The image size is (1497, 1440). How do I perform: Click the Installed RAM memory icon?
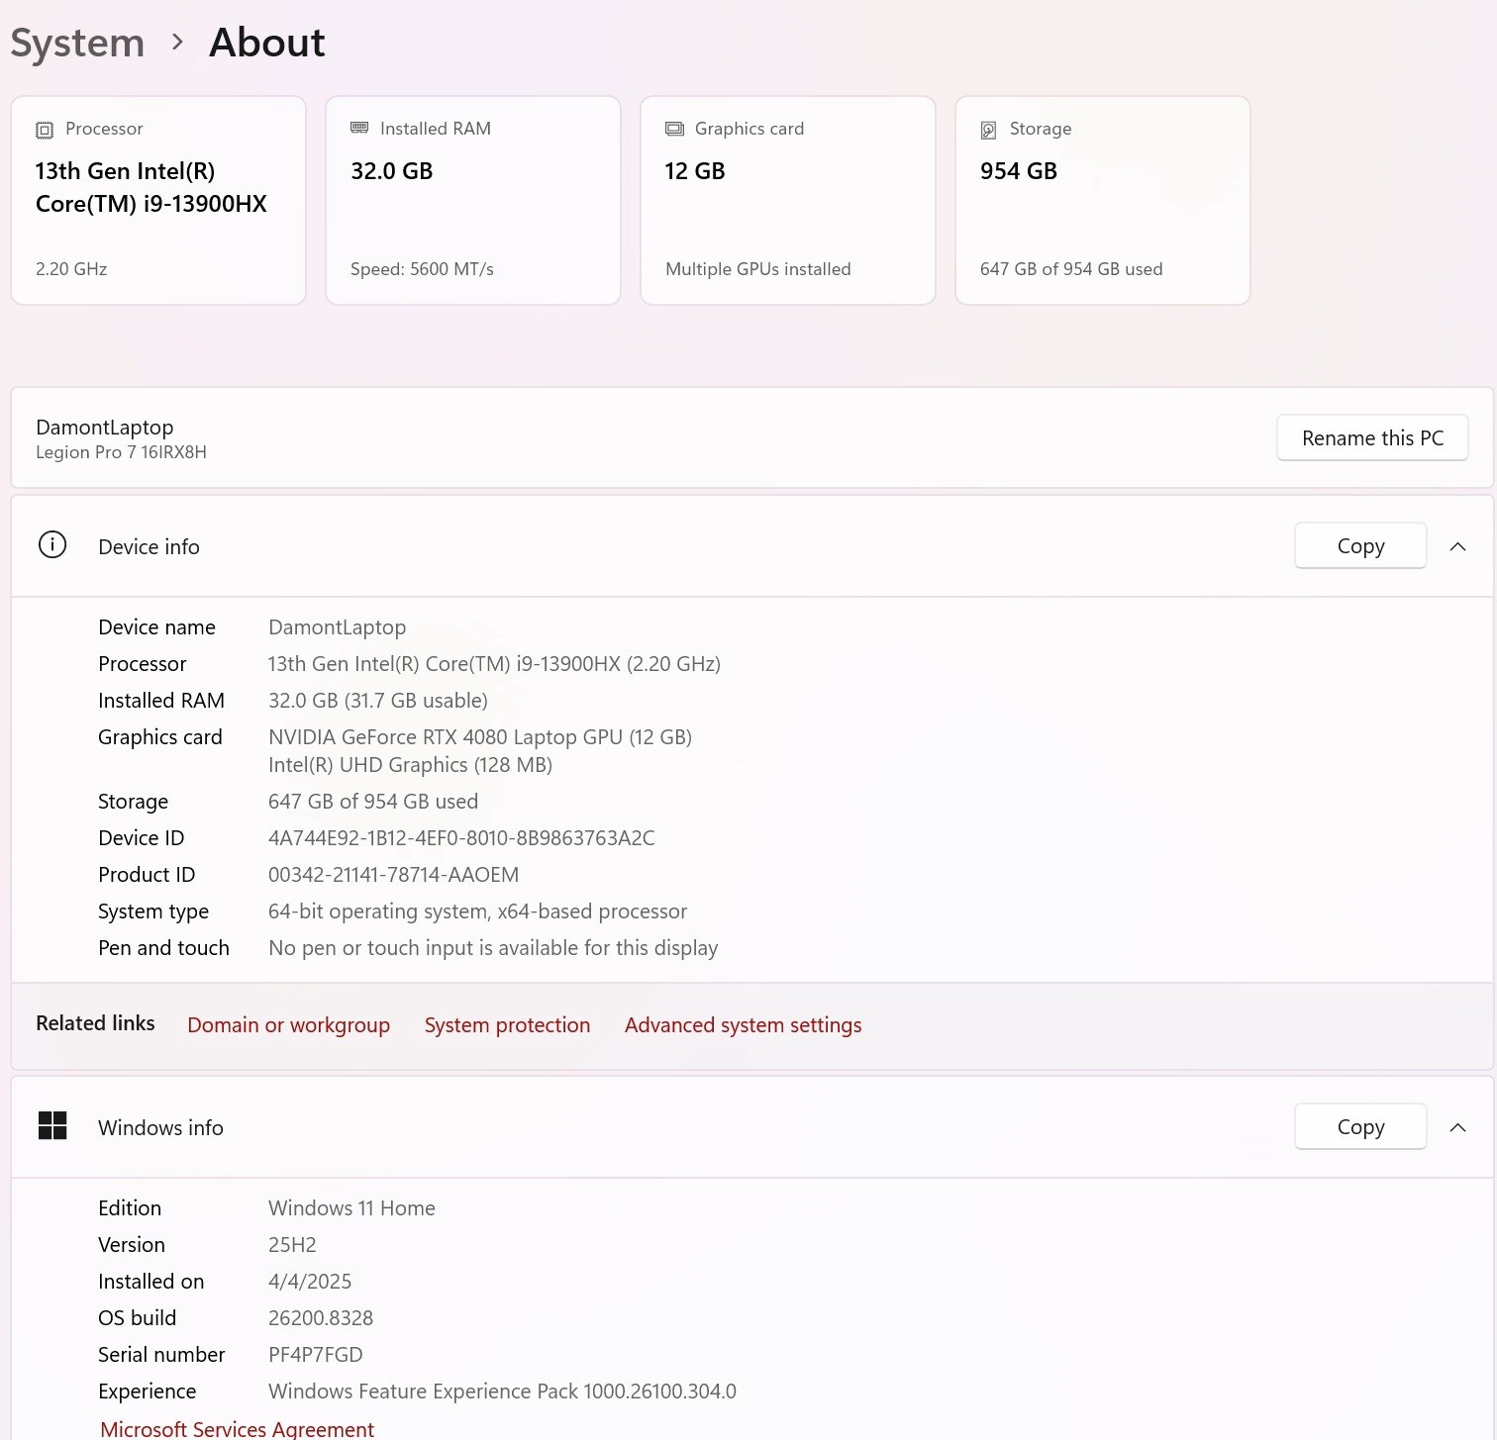[359, 129]
